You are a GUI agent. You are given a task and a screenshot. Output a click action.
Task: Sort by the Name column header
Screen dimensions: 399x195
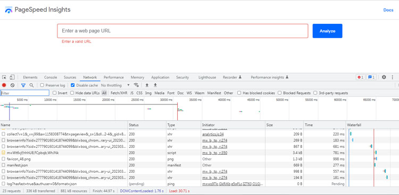[x=64, y=125]
